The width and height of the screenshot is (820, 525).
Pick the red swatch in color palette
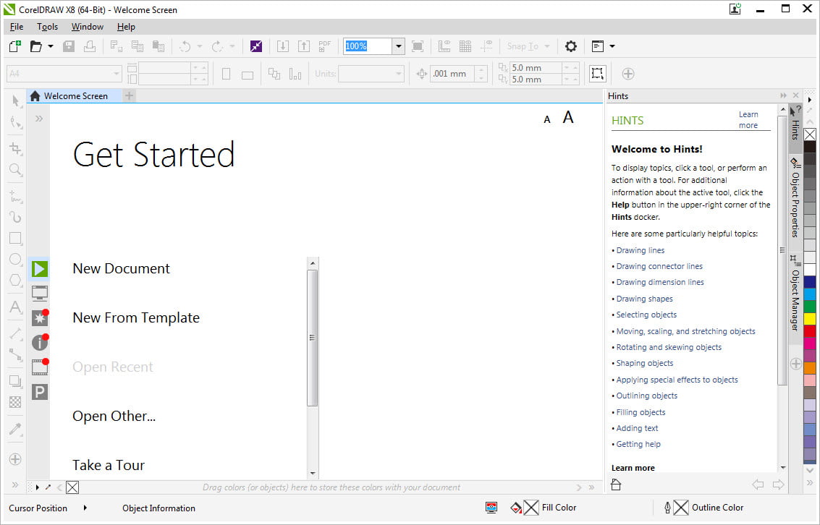(x=810, y=330)
